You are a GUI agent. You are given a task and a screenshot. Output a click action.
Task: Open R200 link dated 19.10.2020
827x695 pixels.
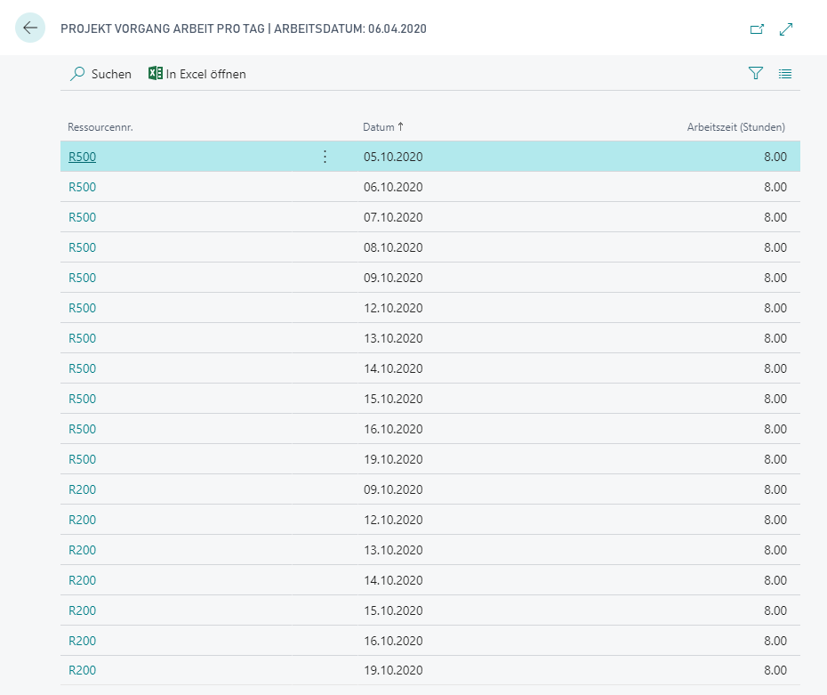tap(83, 670)
